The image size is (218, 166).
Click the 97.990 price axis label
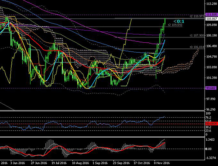211,99
